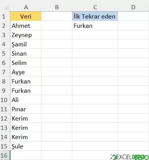Viewport: 149px width, 160px height.
Task: Click the Şule cell
Action: pos(26,146)
